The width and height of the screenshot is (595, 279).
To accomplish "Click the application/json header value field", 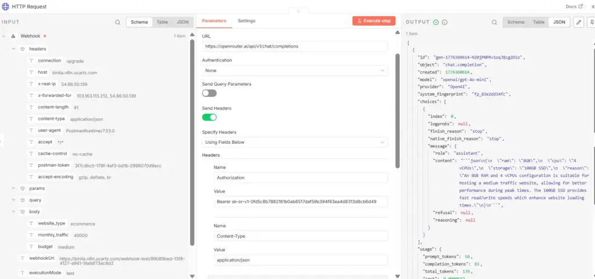I will tap(300, 260).
